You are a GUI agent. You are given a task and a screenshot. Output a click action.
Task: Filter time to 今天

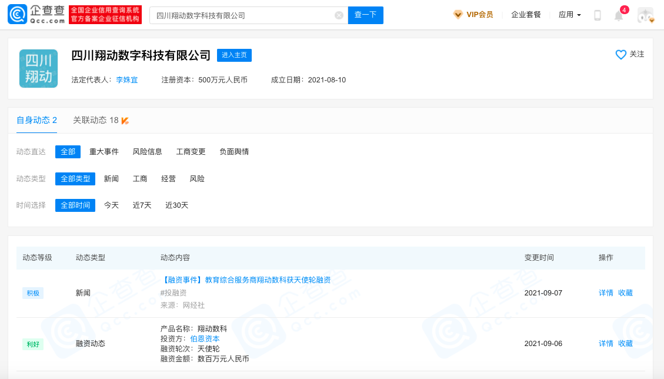(111, 205)
